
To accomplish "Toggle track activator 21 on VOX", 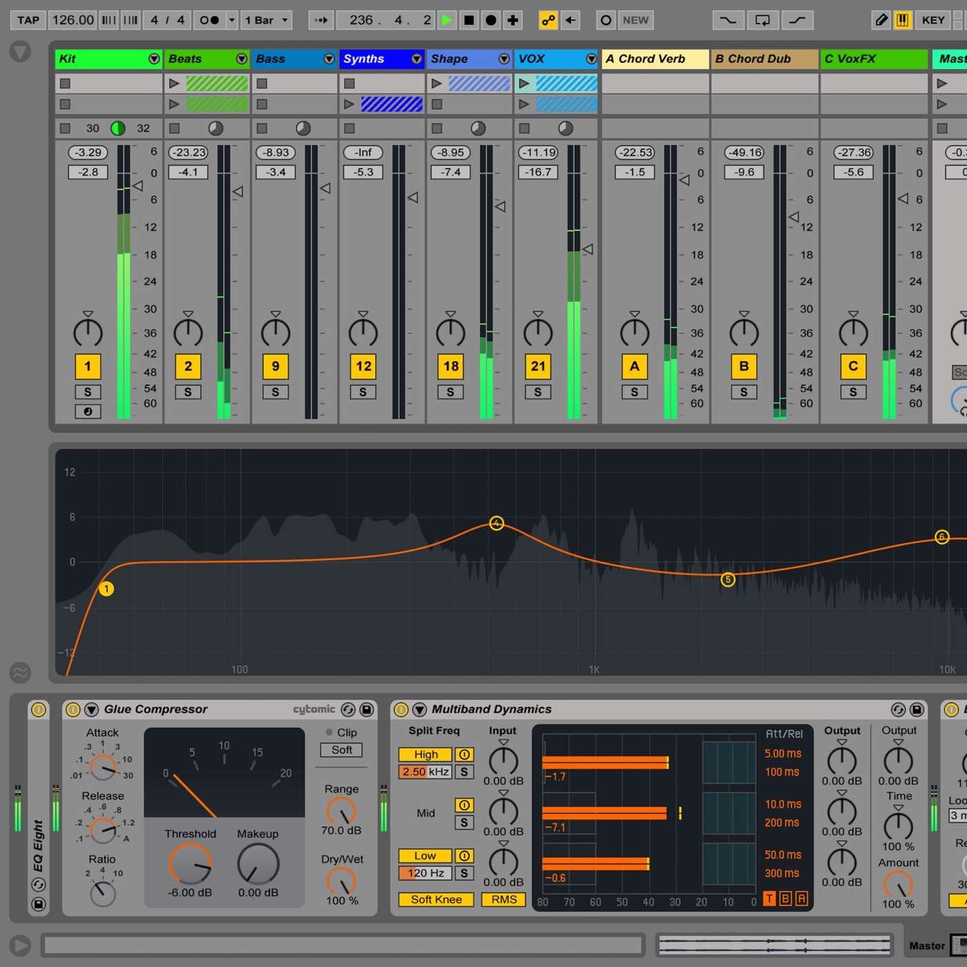I will (x=538, y=366).
